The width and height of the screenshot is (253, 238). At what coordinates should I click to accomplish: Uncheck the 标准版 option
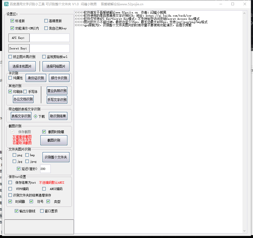(12, 21)
